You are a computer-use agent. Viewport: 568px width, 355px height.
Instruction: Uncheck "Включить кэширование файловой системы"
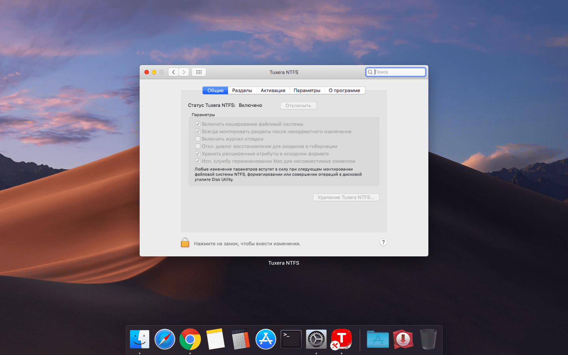198,123
